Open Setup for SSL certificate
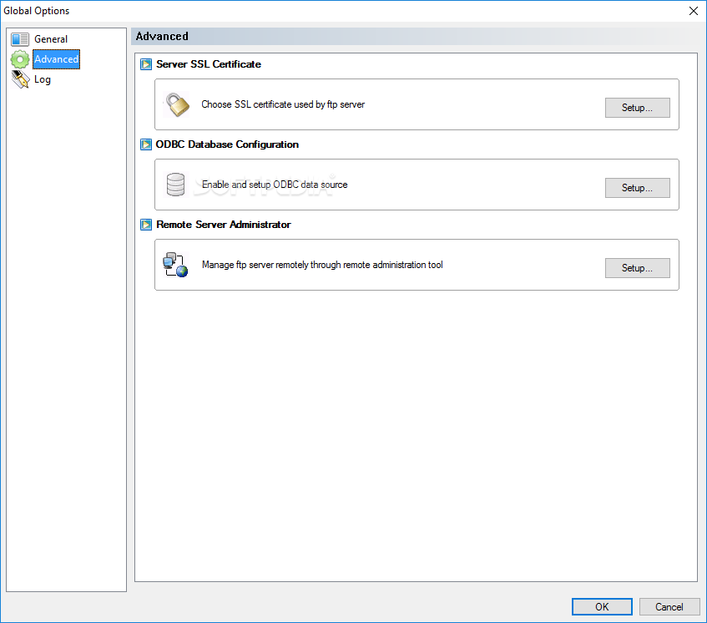 [x=637, y=108]
